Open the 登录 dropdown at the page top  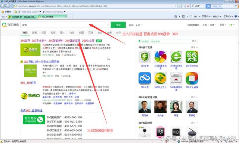[x=223, y=25]
